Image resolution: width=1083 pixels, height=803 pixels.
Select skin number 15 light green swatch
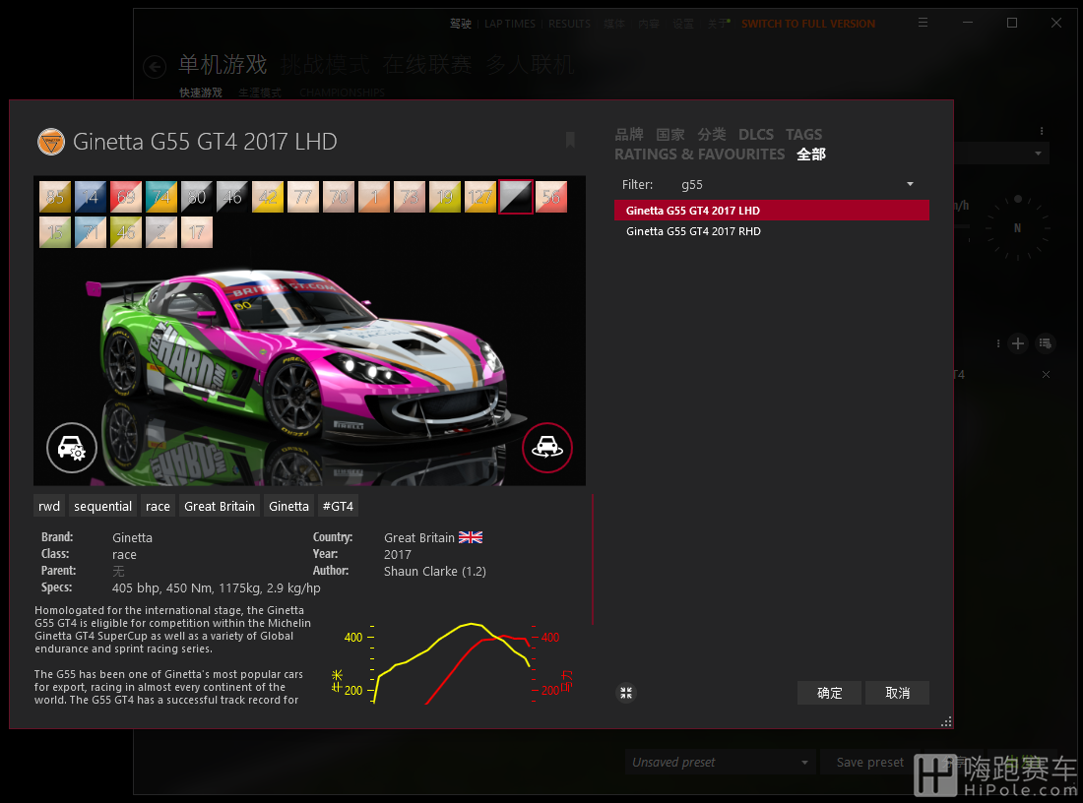55,232
